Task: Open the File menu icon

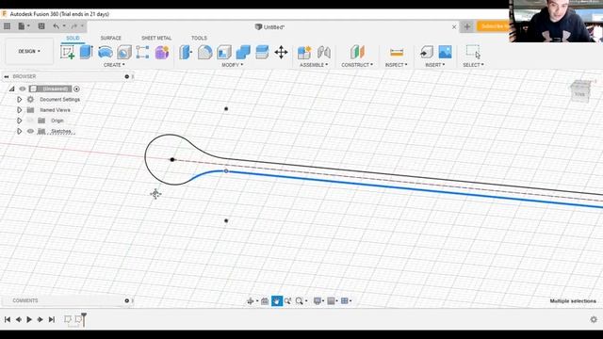Action: click(24, 26)
